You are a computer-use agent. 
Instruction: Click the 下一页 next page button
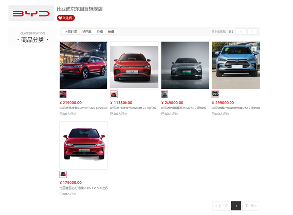point(251,206)
